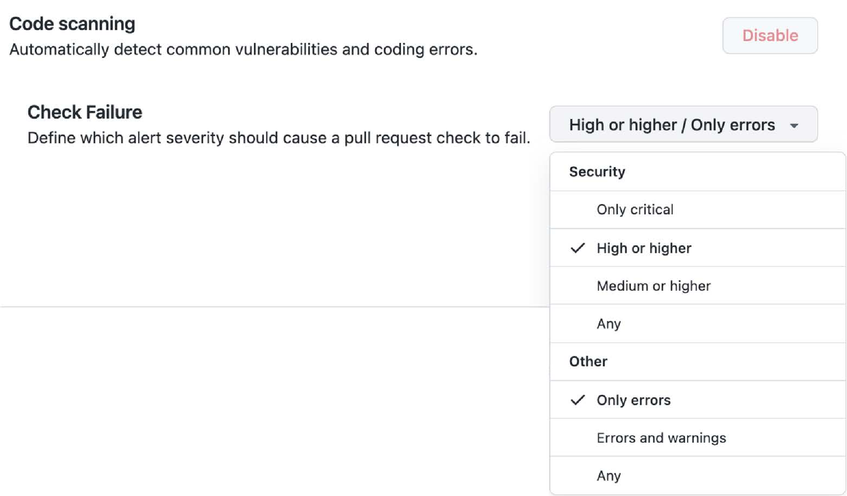Pick Medium or higher security severity
The height and width of the screenshot is (496, 847).
pyautogui.click(x=698, y=286)
